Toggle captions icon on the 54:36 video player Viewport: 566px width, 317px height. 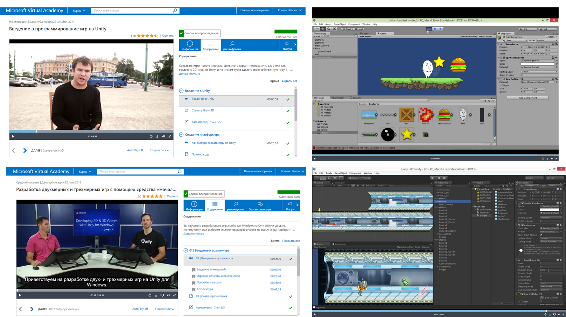point(162,295)
